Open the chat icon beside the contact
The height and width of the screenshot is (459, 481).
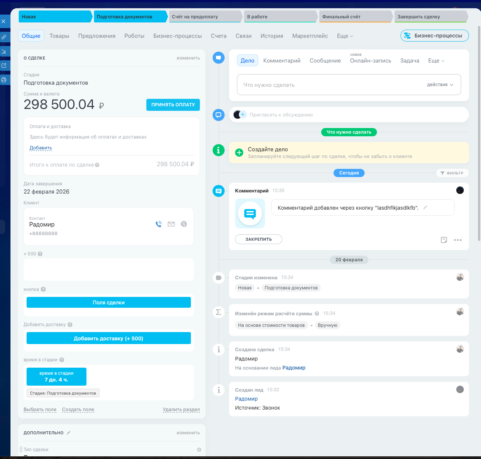pyautogui.click(x=184, y=224)
